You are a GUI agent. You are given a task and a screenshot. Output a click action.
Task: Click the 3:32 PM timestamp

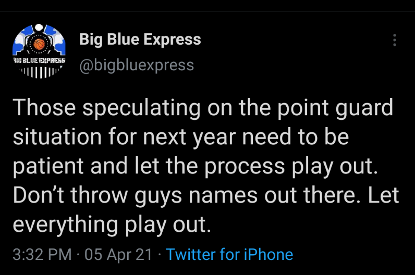tap(42, 255)
